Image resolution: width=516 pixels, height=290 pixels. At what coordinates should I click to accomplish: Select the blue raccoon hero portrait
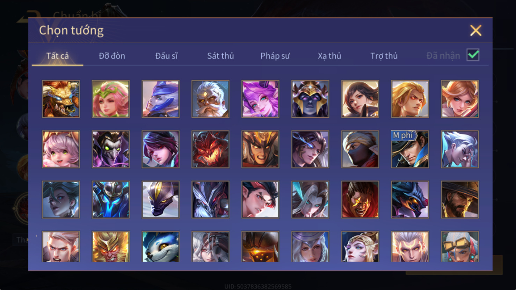(161, 246)
